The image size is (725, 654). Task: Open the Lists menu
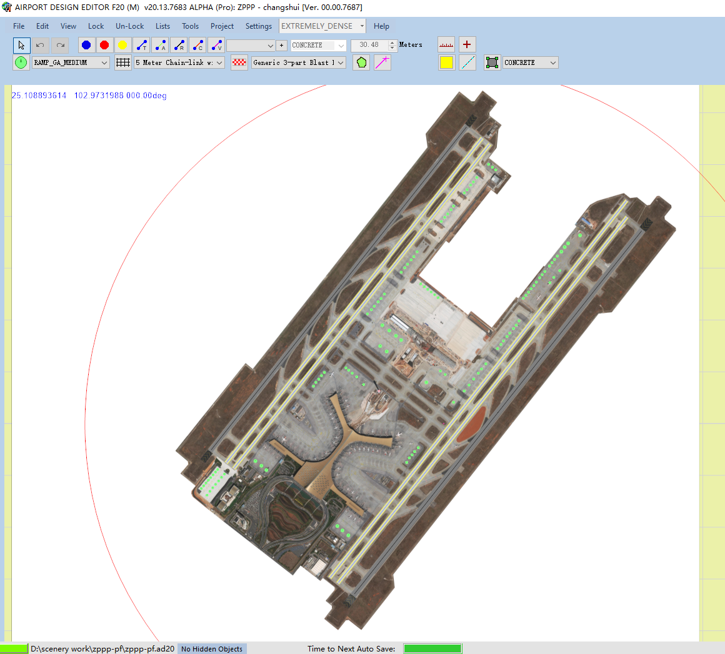162,26
